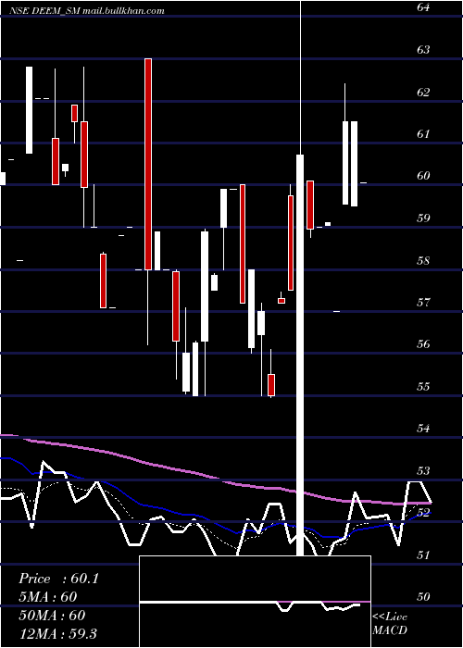
Task: Click the first tall white candle near 62
Action: pos(29,110)
